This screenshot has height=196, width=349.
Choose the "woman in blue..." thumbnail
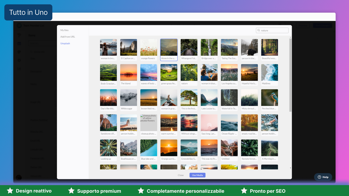[209, 75]
